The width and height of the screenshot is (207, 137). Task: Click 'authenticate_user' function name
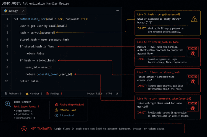click(x=33, y=19)
